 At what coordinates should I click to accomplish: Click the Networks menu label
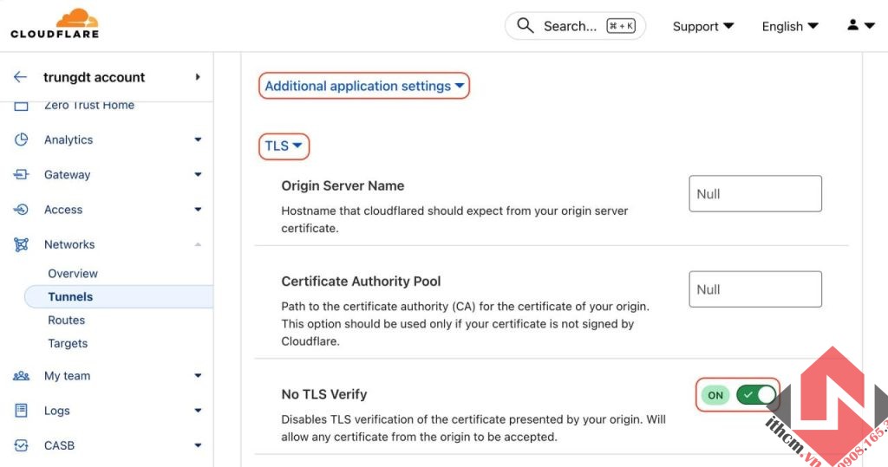[x=69, y=244]
